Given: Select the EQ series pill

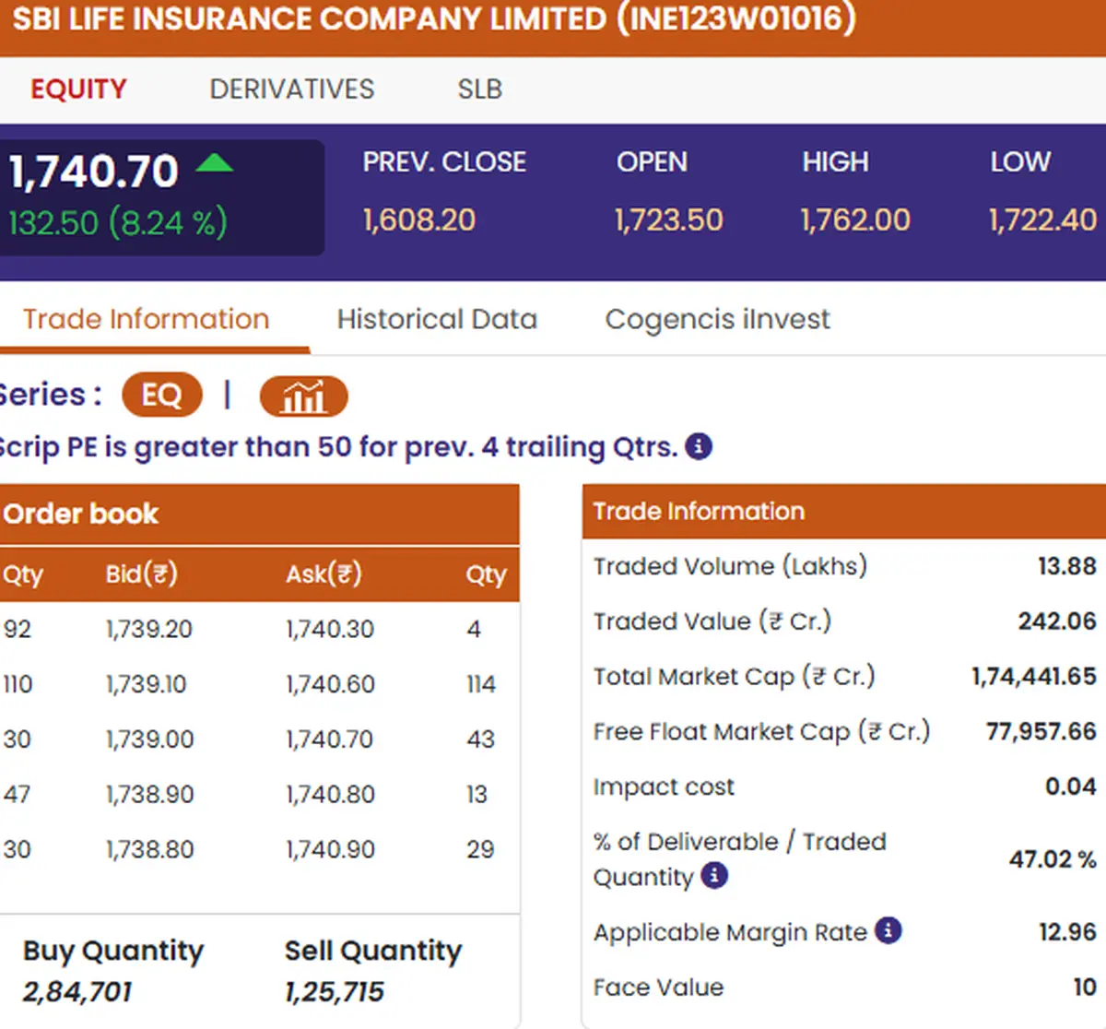Looking at the screenshot, I should tap(161, 396).
